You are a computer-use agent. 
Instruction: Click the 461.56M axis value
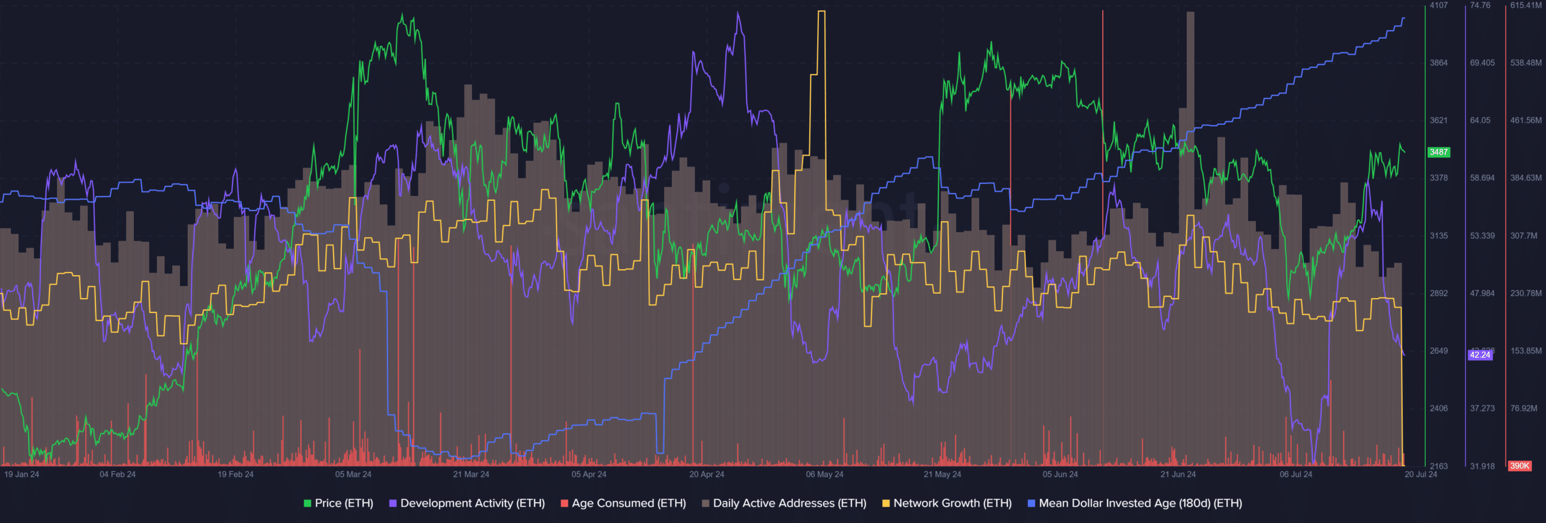coord(1526,120)
